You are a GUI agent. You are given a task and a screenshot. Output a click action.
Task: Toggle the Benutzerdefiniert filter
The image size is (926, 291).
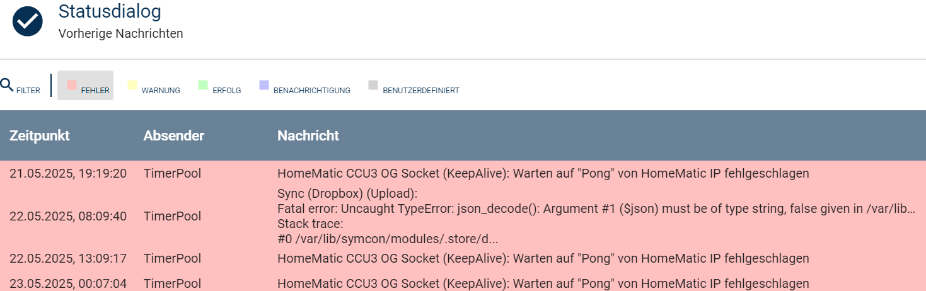[414, 85]
